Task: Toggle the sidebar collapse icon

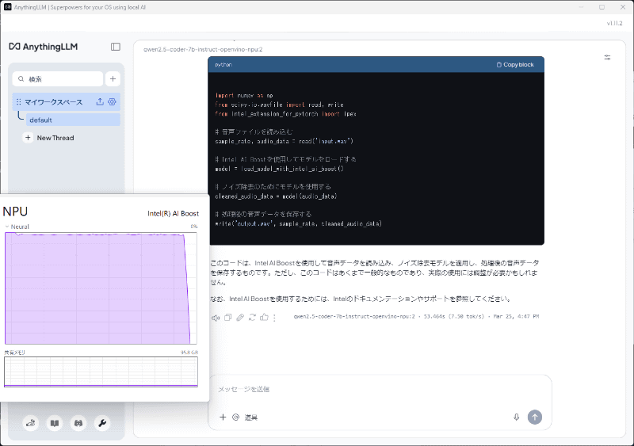Action: coord(116,47)
